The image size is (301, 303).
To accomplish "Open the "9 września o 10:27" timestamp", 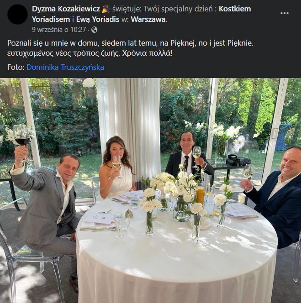I will pyautogui.click(x=58, y=29).
